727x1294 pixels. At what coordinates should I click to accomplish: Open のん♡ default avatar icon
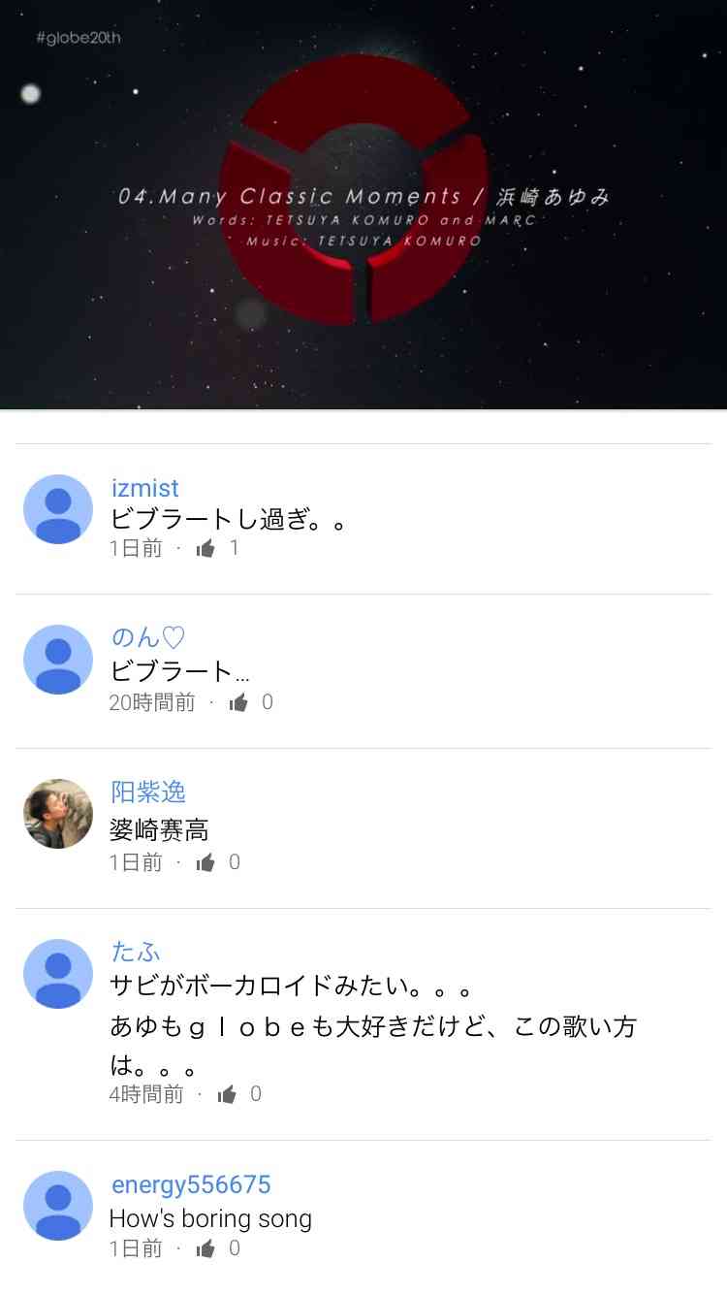coord(58,660)
